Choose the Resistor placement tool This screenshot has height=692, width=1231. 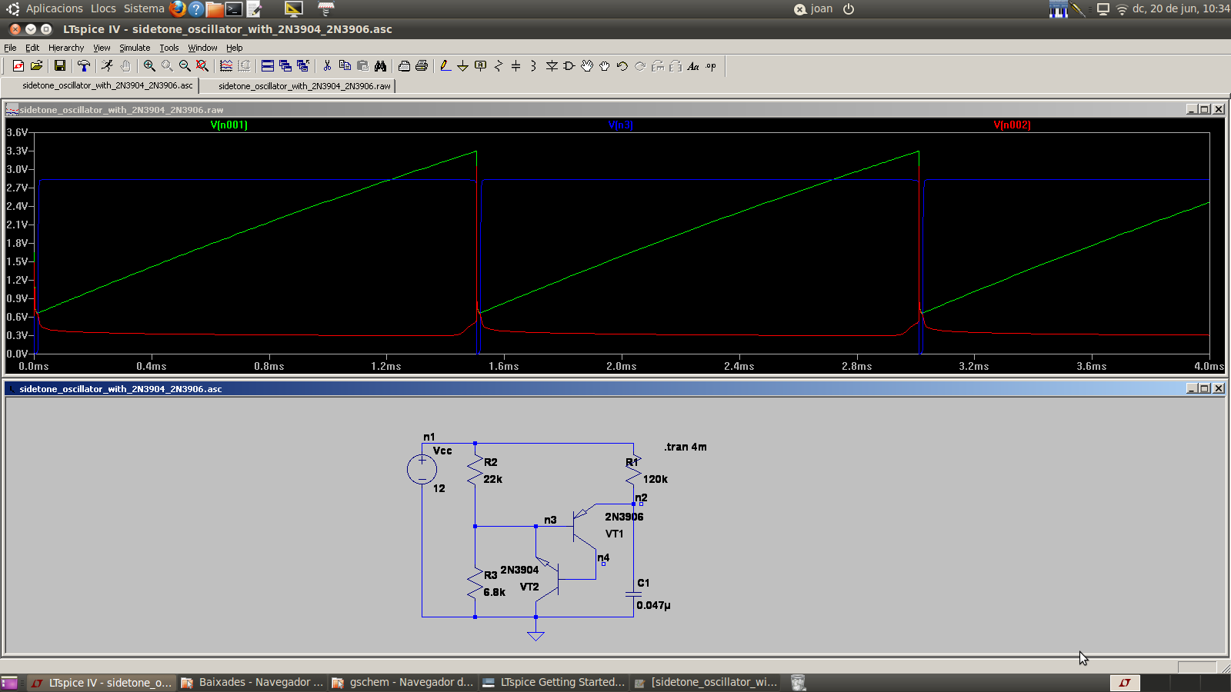(x=499, y=66)
